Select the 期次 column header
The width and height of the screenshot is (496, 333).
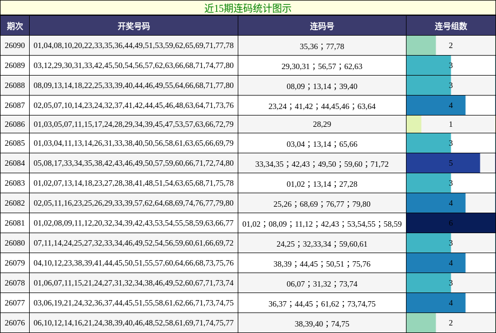tap(15, 25)
